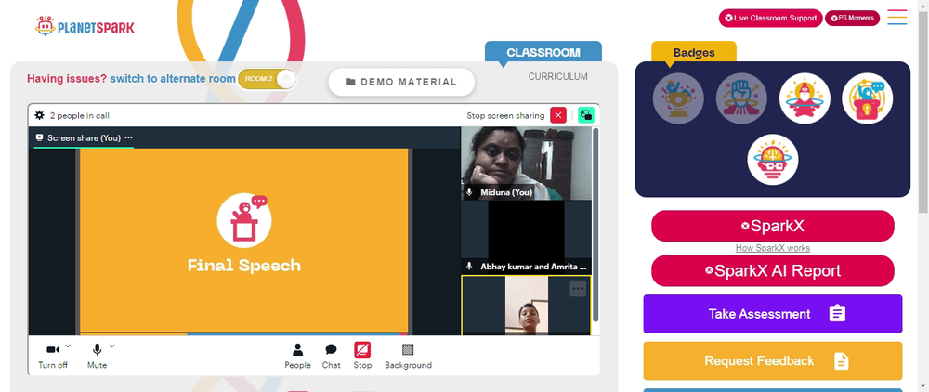Click the video participants list scrollbar
The image size is (929, 392).
tap(595, 225)
